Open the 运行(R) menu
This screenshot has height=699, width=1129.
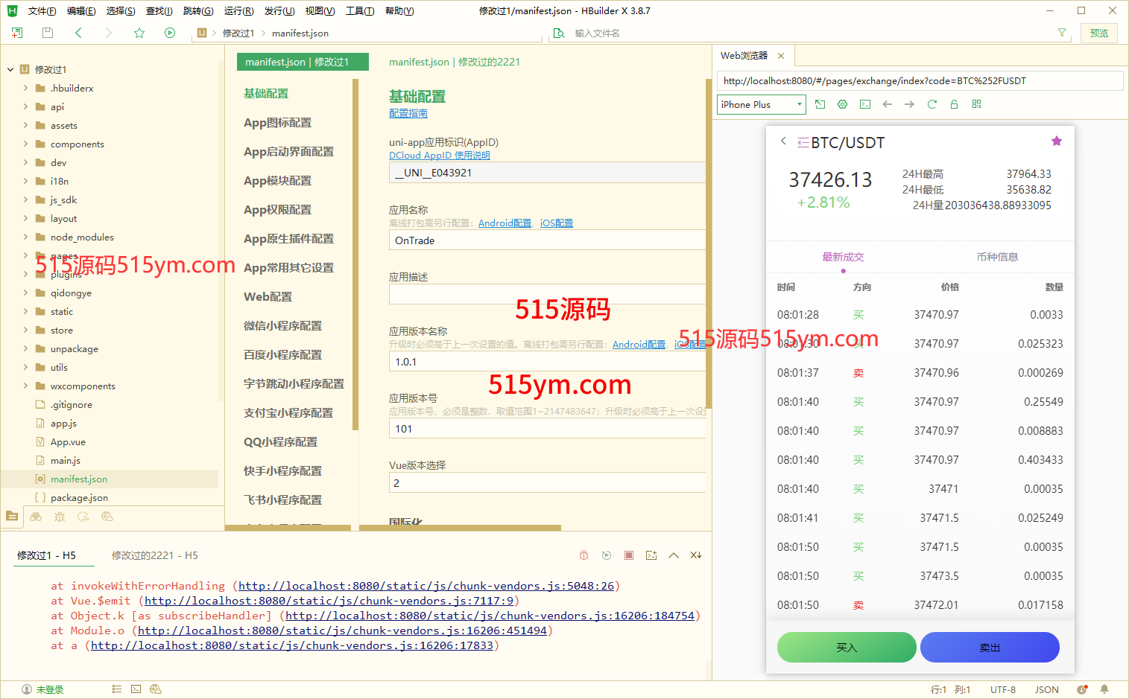coord(238,11)
